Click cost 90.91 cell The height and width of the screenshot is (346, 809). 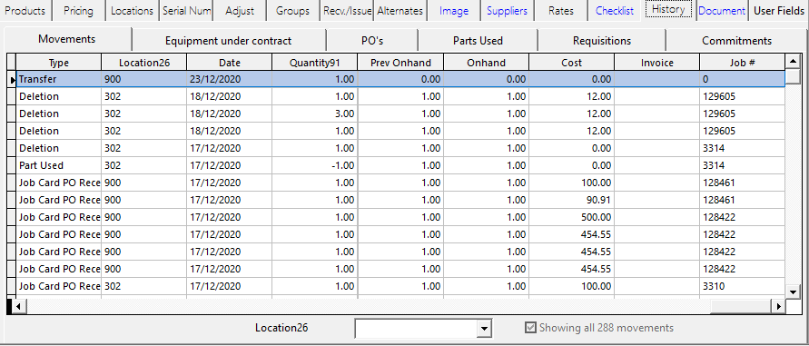click(x=571, y=200)
